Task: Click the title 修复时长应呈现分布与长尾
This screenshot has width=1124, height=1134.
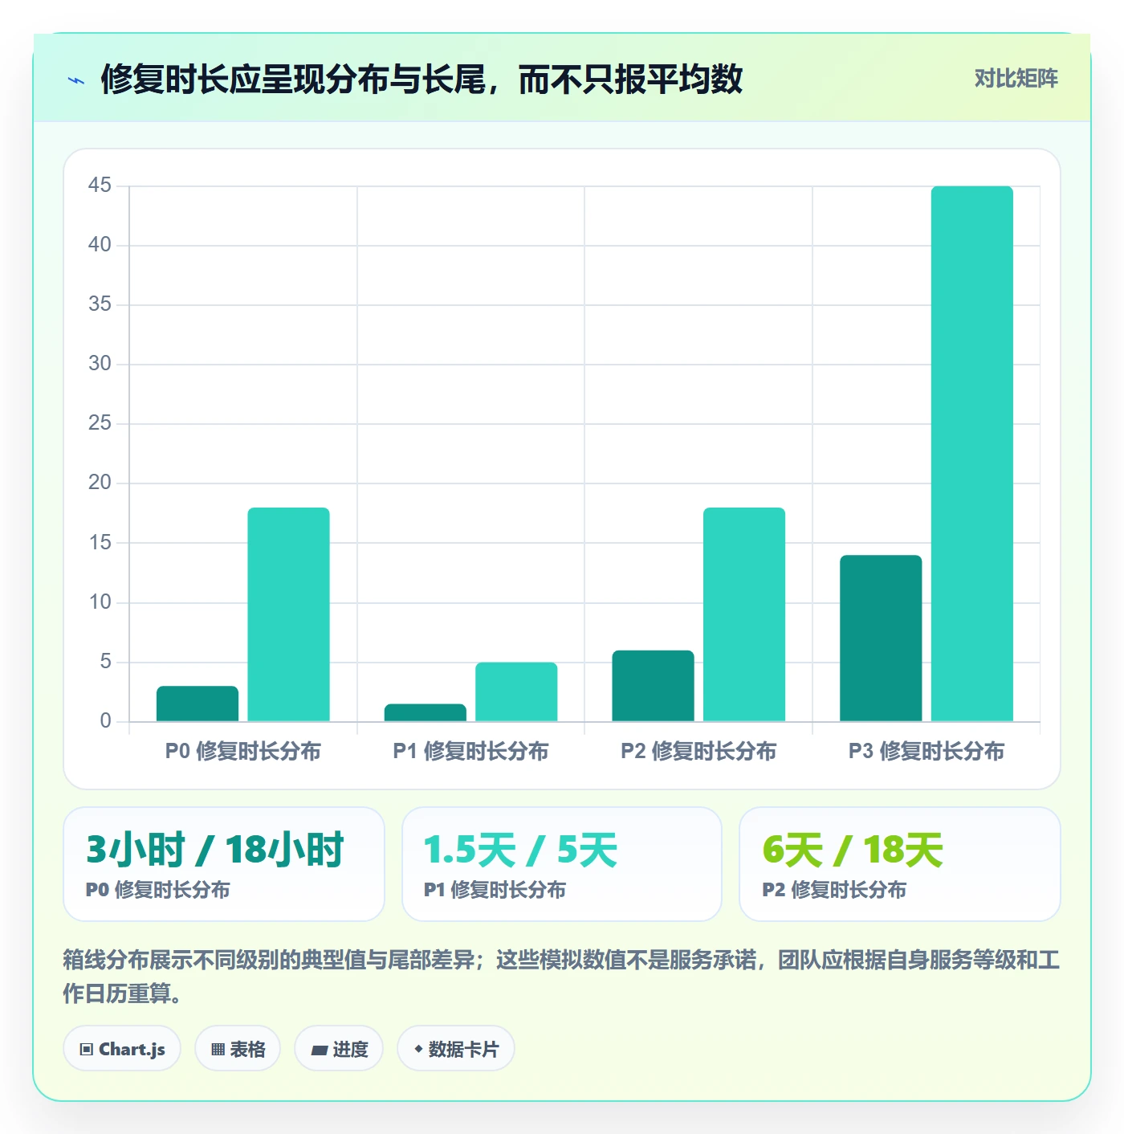Action: [x=421, y=80]
